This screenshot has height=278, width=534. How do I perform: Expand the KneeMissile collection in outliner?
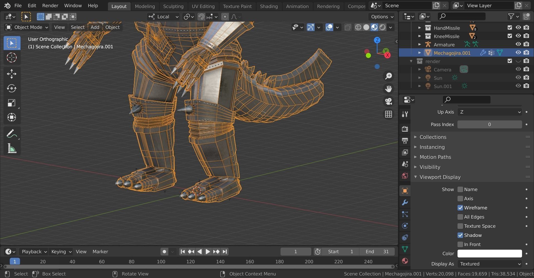pos(419,36)
